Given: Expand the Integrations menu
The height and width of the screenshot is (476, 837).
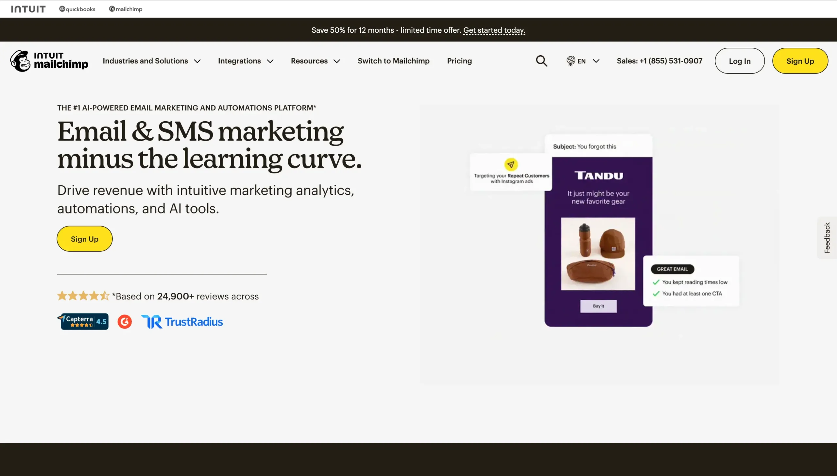Looking at the screenshot, I should pos(246,61).
